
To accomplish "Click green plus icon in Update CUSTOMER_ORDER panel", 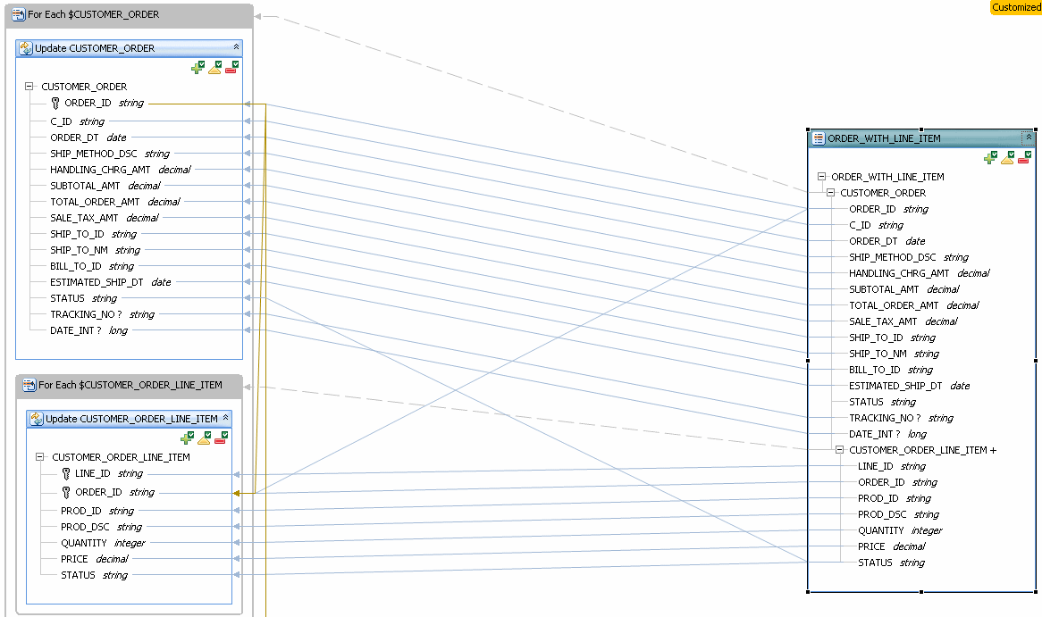I will pyautogui.click(x=197, y=67).
